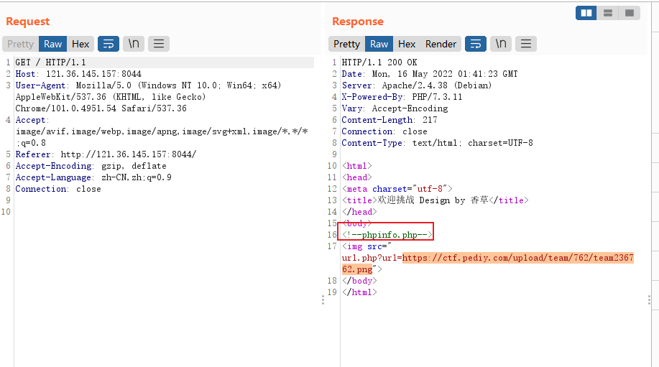Select the Raw tab in Response panel
The height and width of the screenshot is (367, 659).
point(379,44)
